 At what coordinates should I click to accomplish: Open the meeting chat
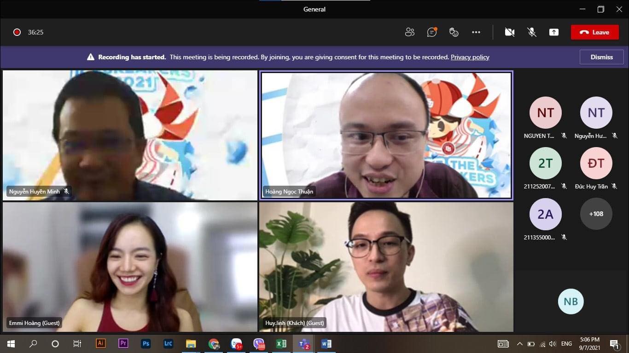click(432, 32)
